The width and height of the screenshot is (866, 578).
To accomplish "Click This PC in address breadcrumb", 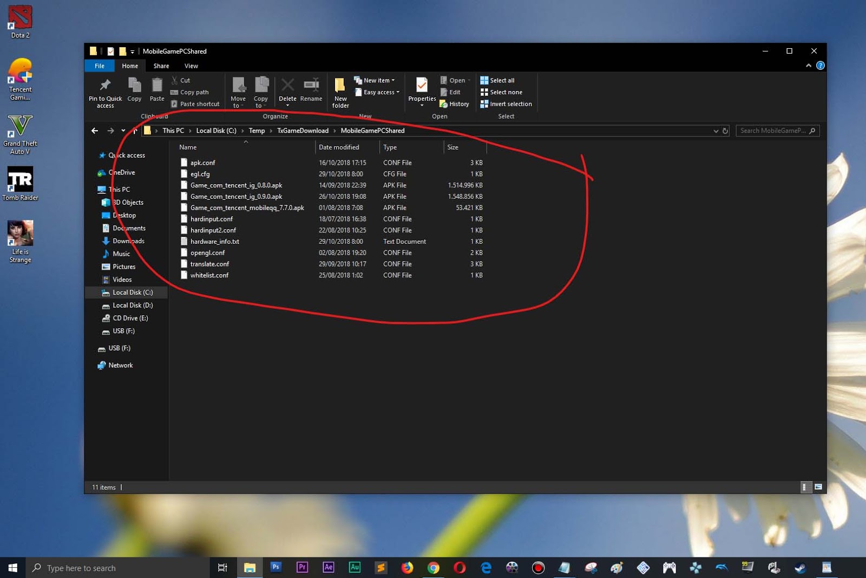I will (173, 131).
